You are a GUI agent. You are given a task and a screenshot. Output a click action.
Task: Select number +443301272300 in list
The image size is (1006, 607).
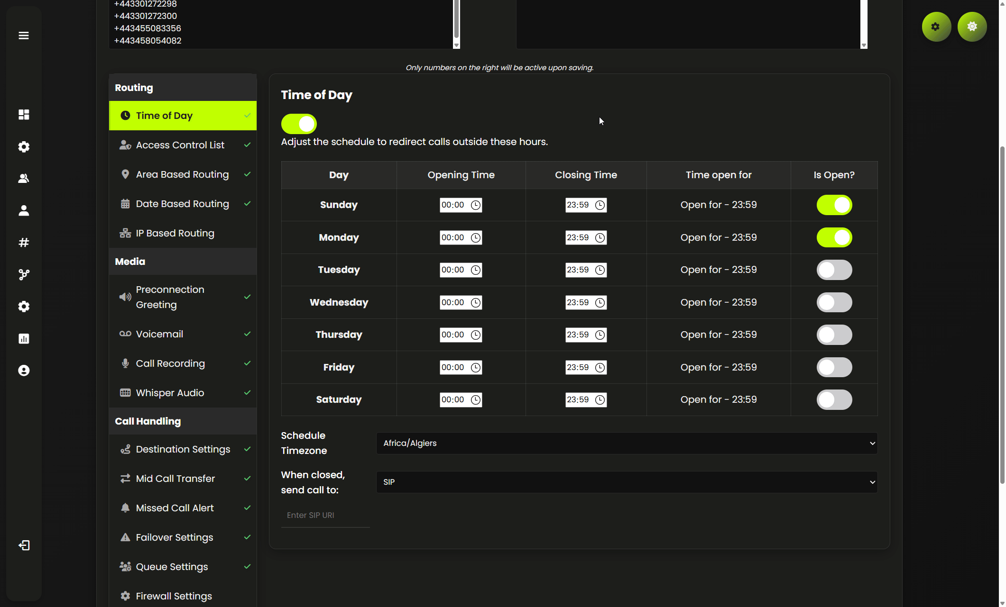[146, 16]
